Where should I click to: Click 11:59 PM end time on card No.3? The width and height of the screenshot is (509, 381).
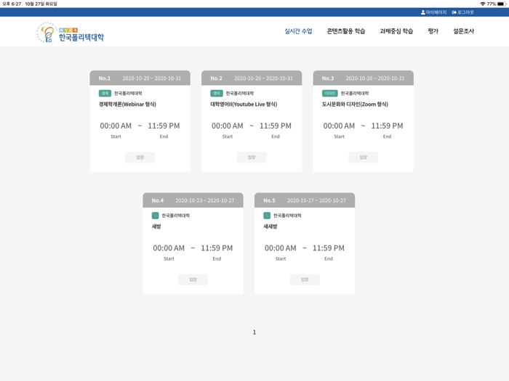(388, 126)
